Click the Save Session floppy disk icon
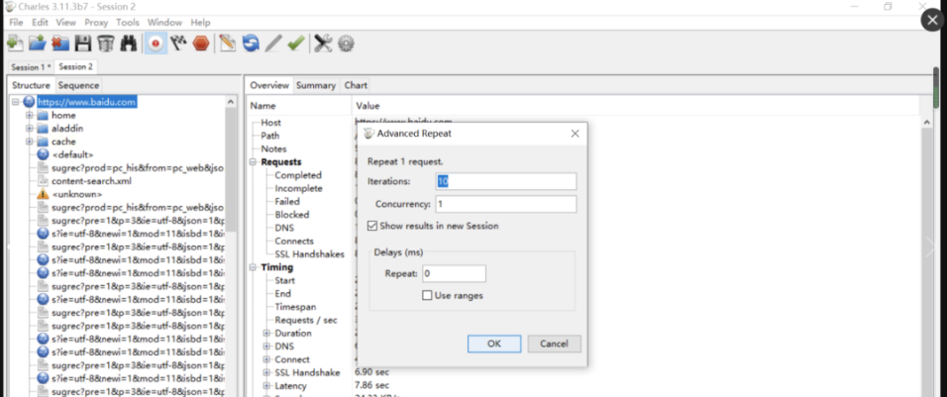This screenshot has width=947, height=397. click(x=83, y=44)
